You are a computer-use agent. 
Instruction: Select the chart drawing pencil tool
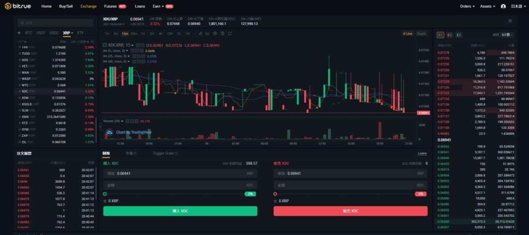tap(200, 34)
